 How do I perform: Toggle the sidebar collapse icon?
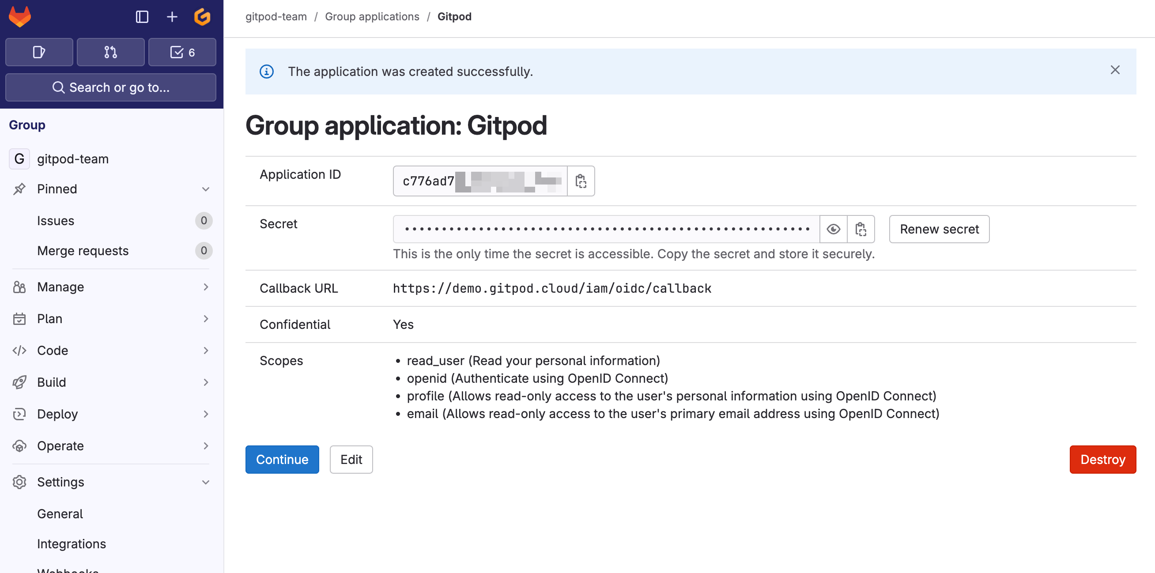(x=142, y=17)
